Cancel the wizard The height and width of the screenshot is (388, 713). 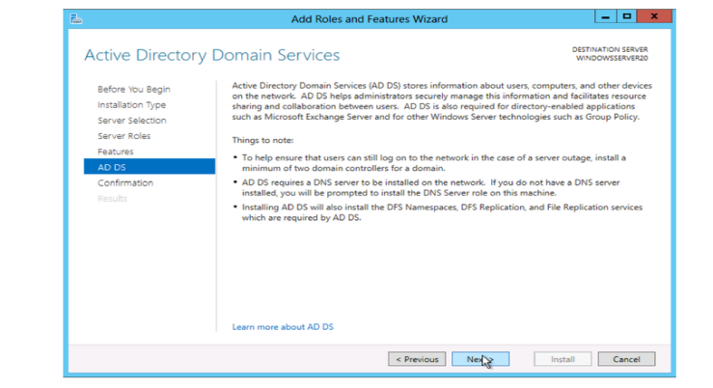(x=626, y=359)
